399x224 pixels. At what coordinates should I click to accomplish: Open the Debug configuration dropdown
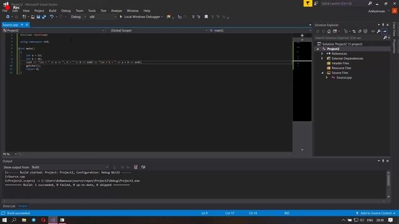point(78,17)
